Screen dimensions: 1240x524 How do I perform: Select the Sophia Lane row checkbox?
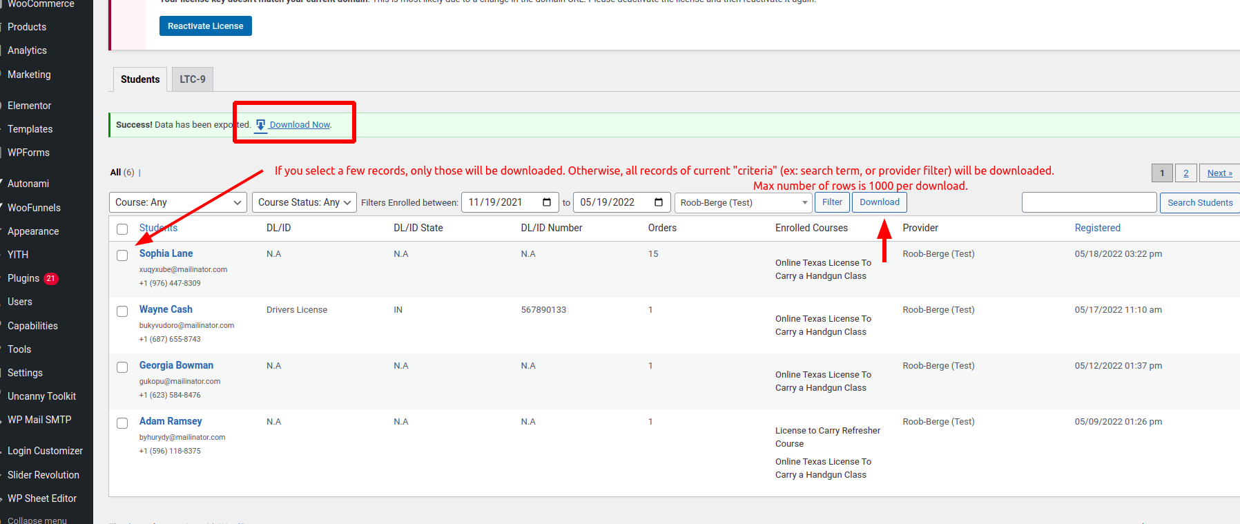122,255
